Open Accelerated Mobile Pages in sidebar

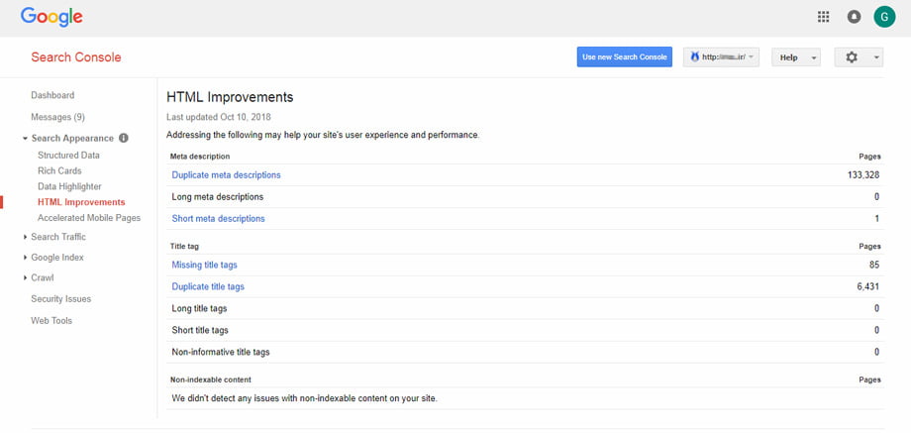click(89, 218)
